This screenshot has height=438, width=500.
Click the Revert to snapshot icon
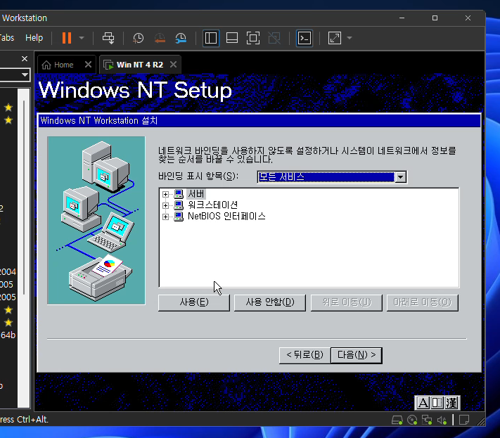[160, 38]
